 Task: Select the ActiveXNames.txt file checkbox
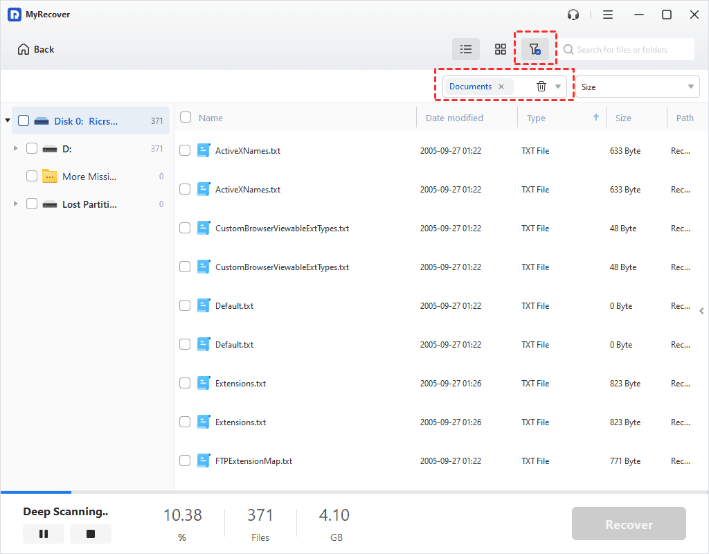[x=185, y=150]
